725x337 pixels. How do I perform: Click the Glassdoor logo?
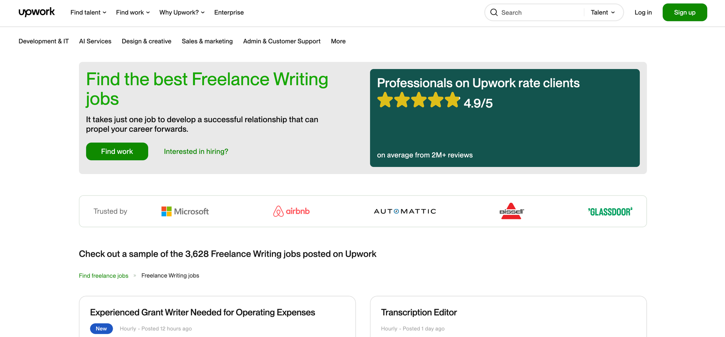click(610, 211)
